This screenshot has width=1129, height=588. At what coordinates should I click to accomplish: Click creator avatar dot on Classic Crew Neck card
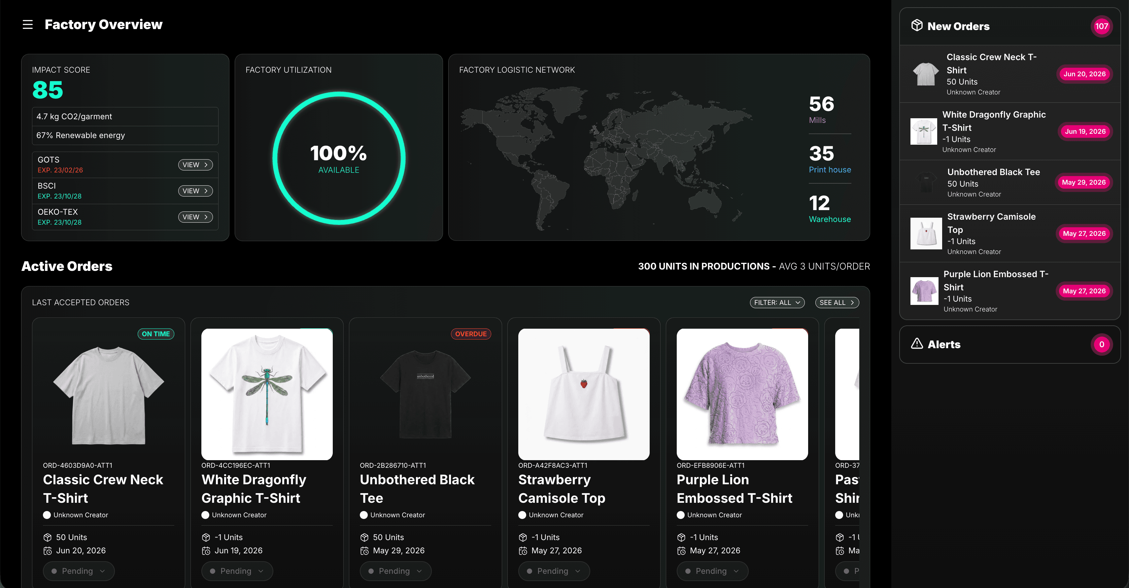coord(47,515)
